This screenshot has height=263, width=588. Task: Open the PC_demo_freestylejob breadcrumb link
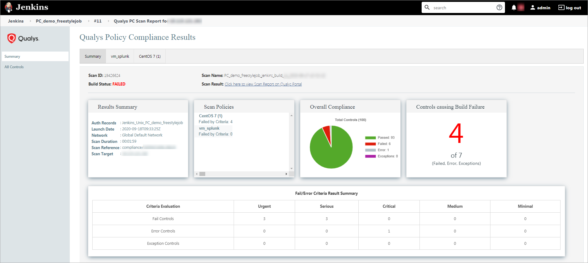pyautogui.click(x=59, y=21)
